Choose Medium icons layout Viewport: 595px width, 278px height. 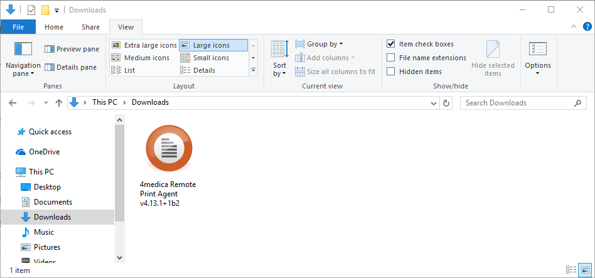[140, 58]
